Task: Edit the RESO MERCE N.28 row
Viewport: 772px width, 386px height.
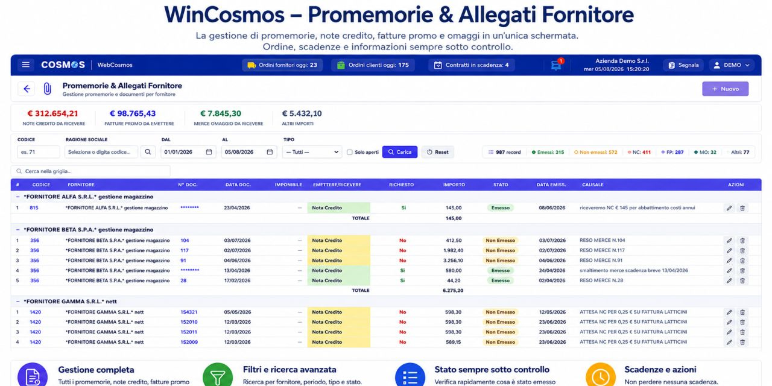Action: pyautogui.click(x=729, y=280)
